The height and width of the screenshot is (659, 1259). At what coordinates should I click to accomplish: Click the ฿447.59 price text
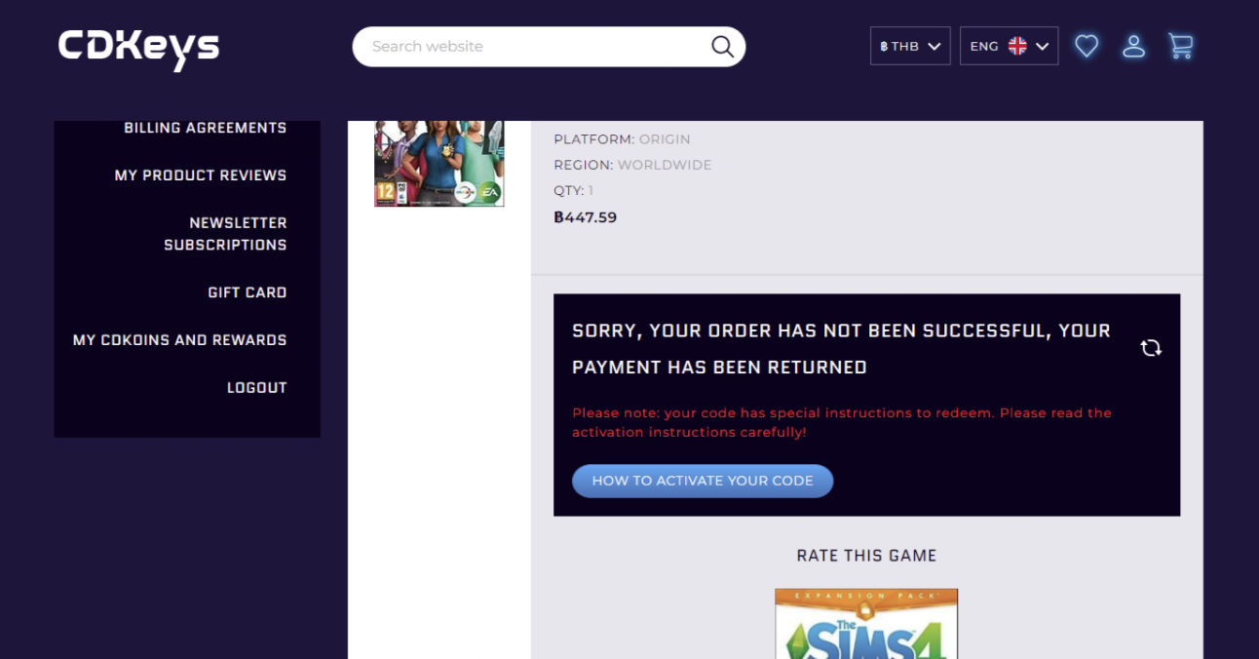pyautogui.click(x=586, y=217)
